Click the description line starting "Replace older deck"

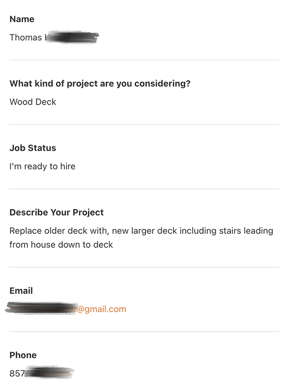(141, 231)
